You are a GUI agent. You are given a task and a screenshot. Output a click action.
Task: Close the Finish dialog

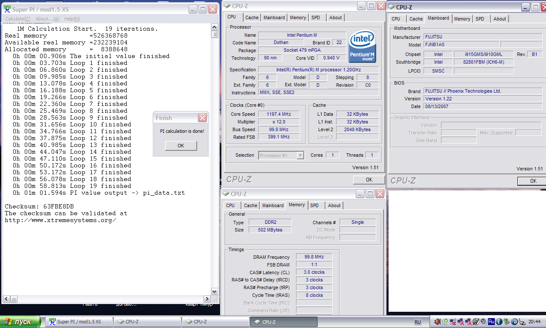203,118
